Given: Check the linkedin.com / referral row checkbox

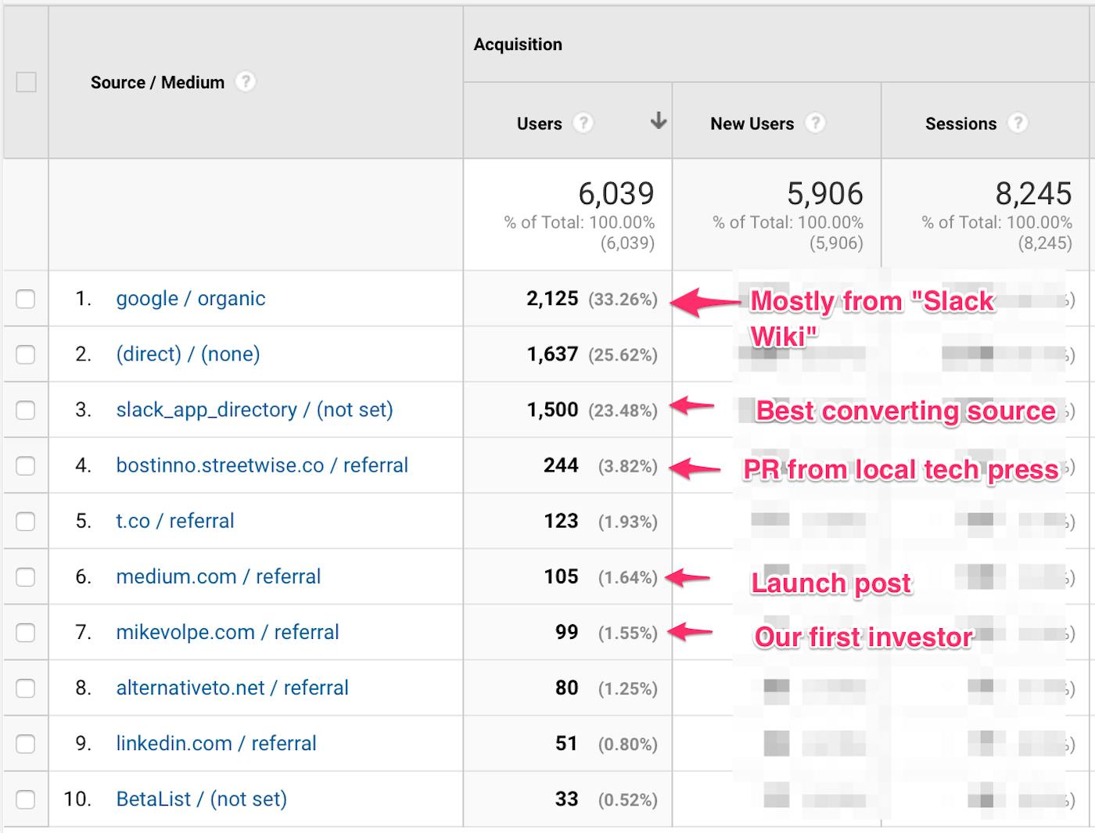Looking at the screenshot, I should 26,743.
